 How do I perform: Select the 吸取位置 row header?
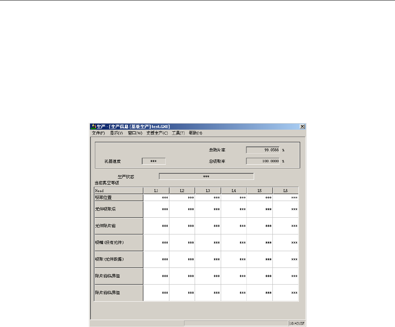[x=118, y=198]
